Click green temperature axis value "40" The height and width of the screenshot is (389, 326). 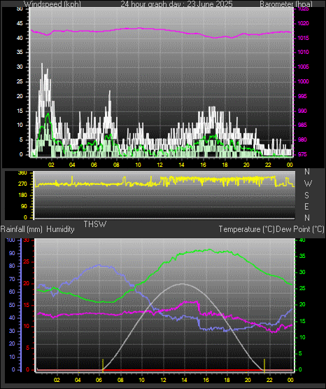pos(302,240)
